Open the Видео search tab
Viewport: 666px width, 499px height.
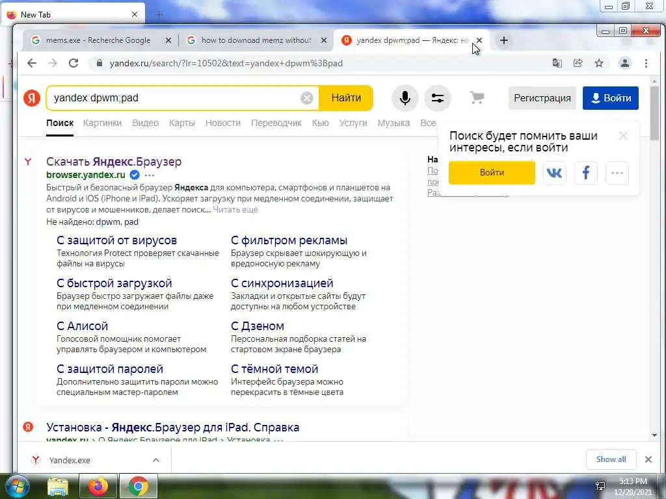(x=145, y=123)
